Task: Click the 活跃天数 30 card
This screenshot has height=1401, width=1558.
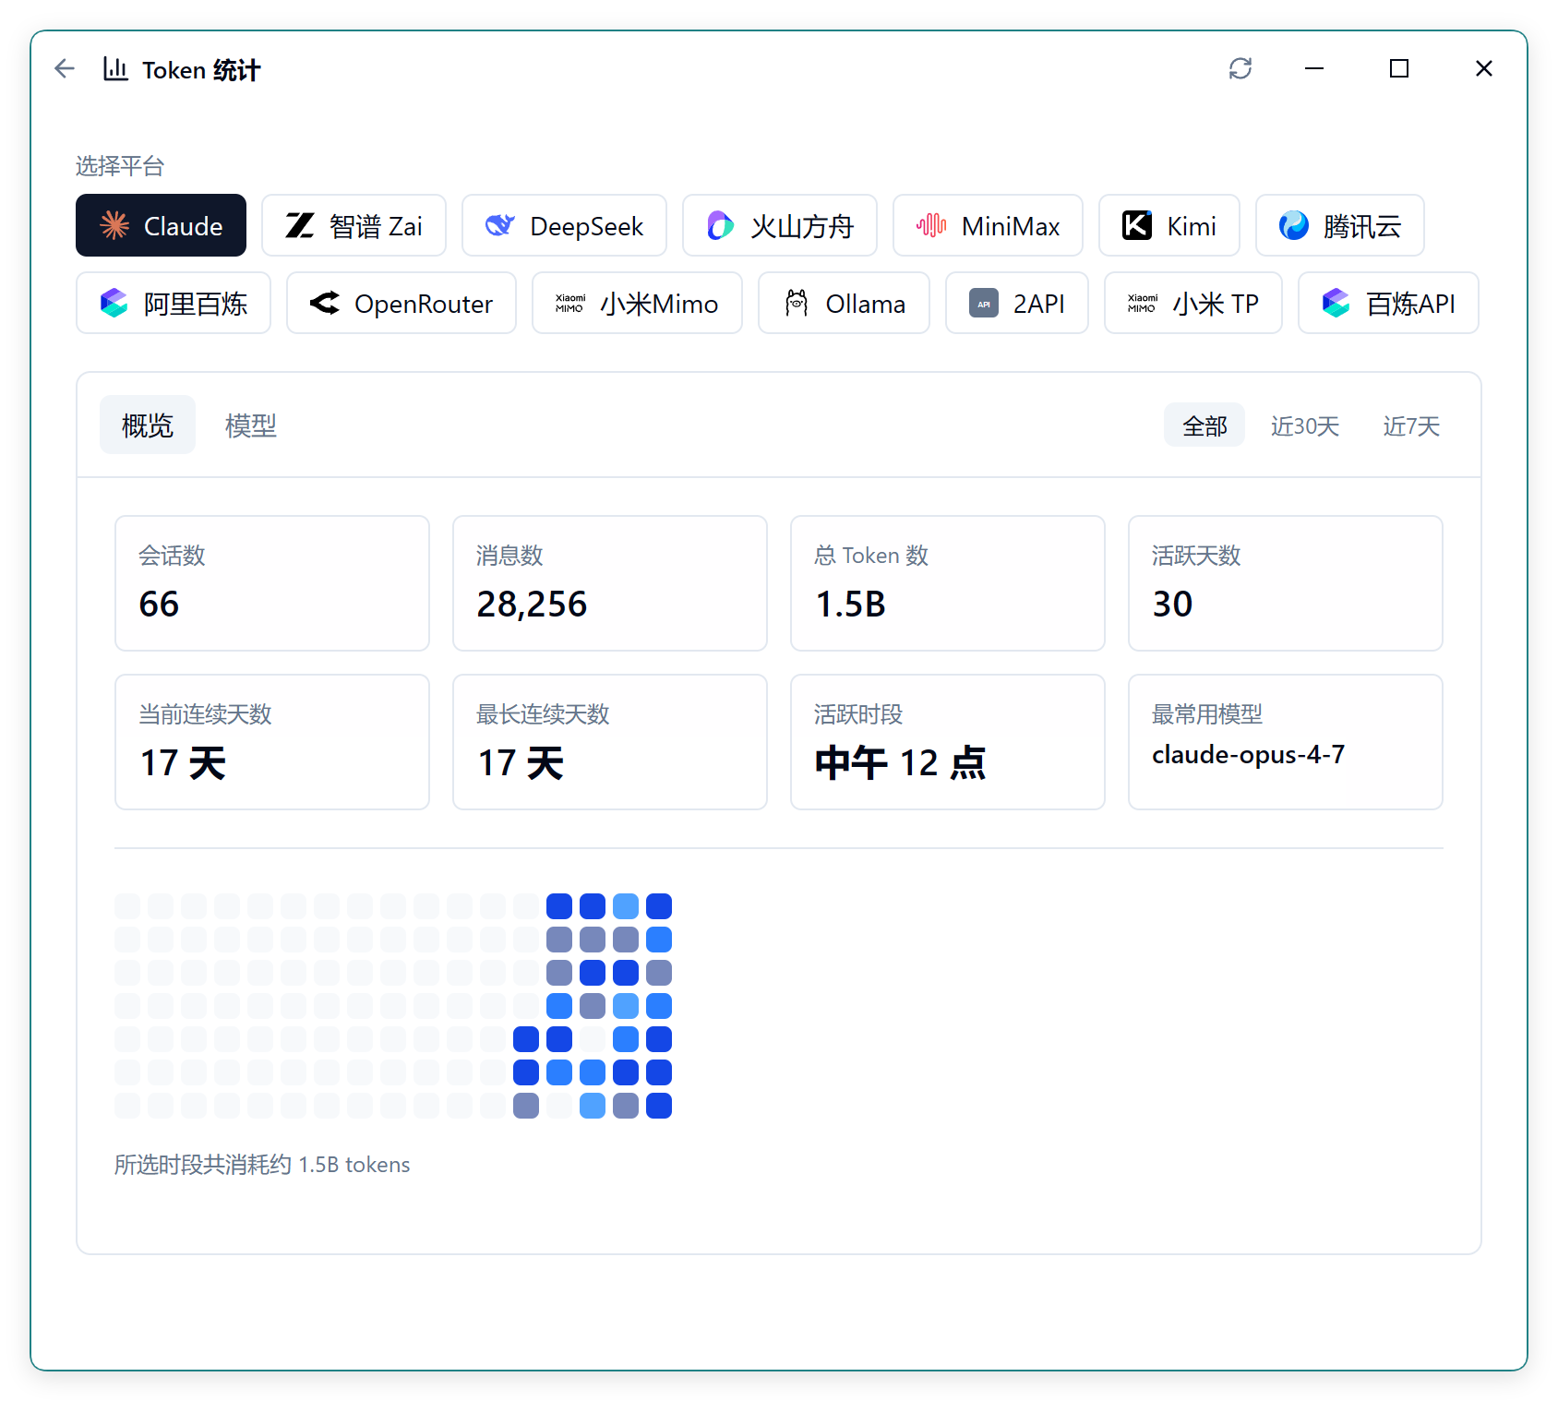Action: pos(1286,583)
